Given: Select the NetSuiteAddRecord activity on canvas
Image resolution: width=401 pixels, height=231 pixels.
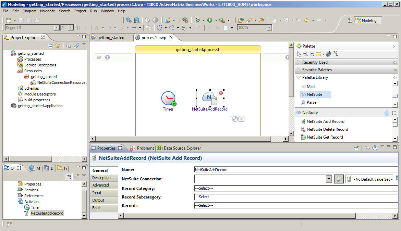Looking at the screenshot, I should 210,98.
